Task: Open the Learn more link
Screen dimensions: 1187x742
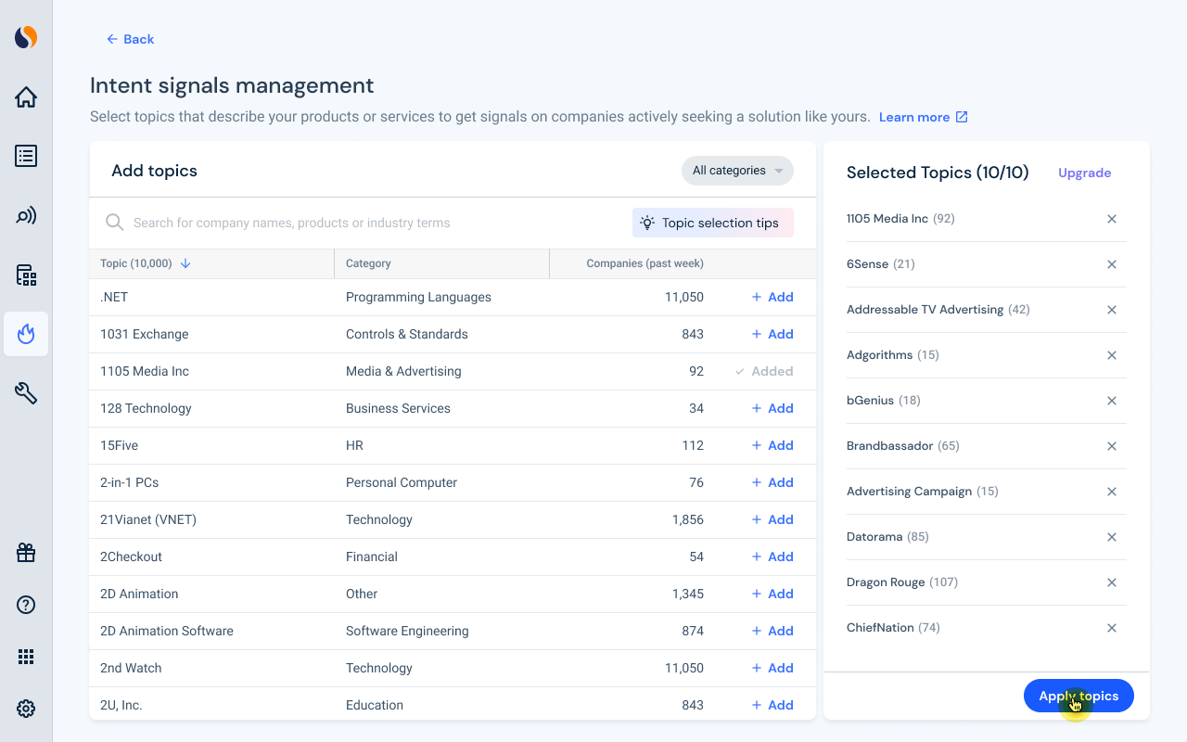Action: click(924, 117)
